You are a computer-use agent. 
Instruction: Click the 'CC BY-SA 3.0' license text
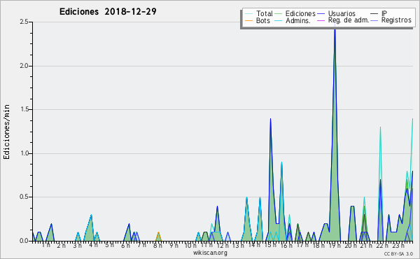(398, 253)
